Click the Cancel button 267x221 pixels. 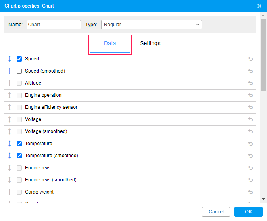(x=216, y=212)
